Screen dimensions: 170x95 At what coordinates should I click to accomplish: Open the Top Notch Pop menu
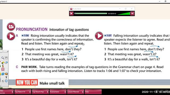click(40, 92)
